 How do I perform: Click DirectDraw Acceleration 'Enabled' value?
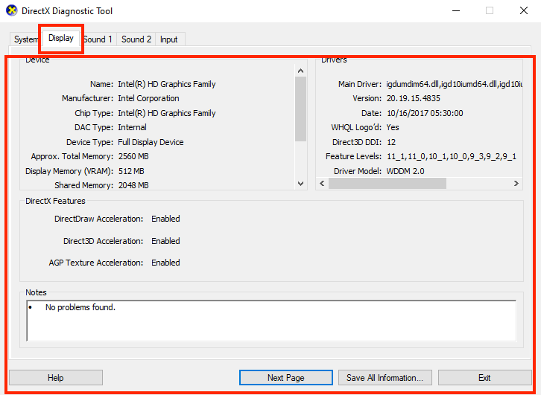pyautogui.click(x=165, y=219)
